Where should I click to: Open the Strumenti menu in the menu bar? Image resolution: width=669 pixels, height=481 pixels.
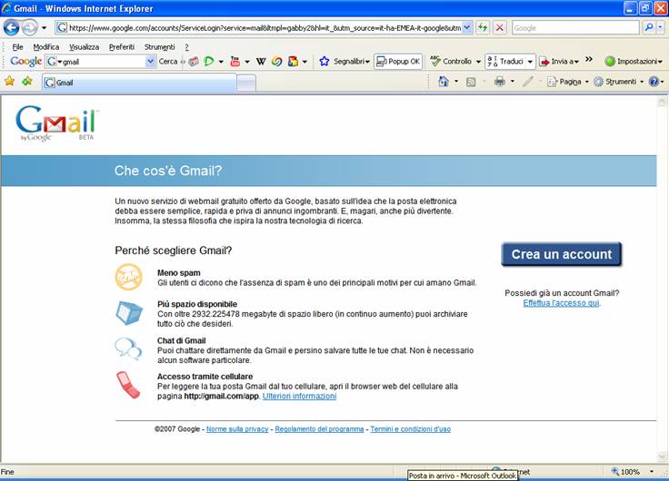pyautogui.click(x=160, y=47)
